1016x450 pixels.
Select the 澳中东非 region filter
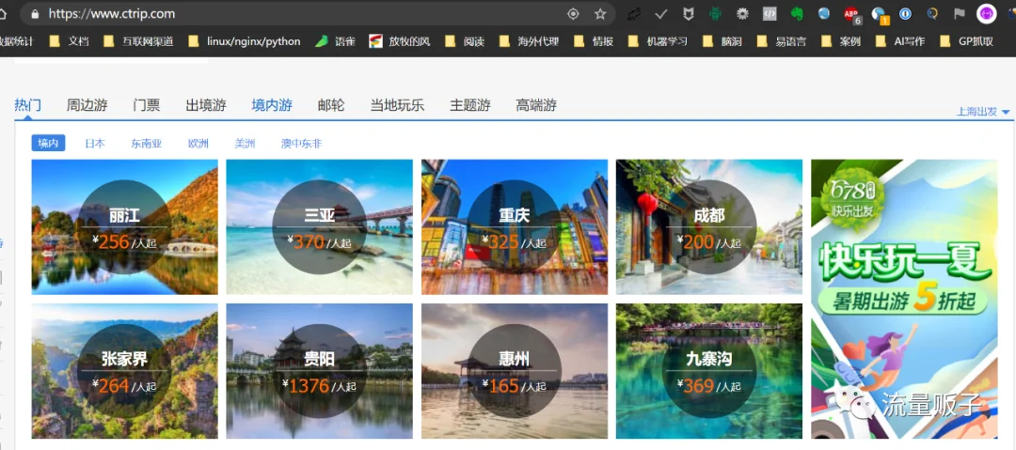[301, 143]
